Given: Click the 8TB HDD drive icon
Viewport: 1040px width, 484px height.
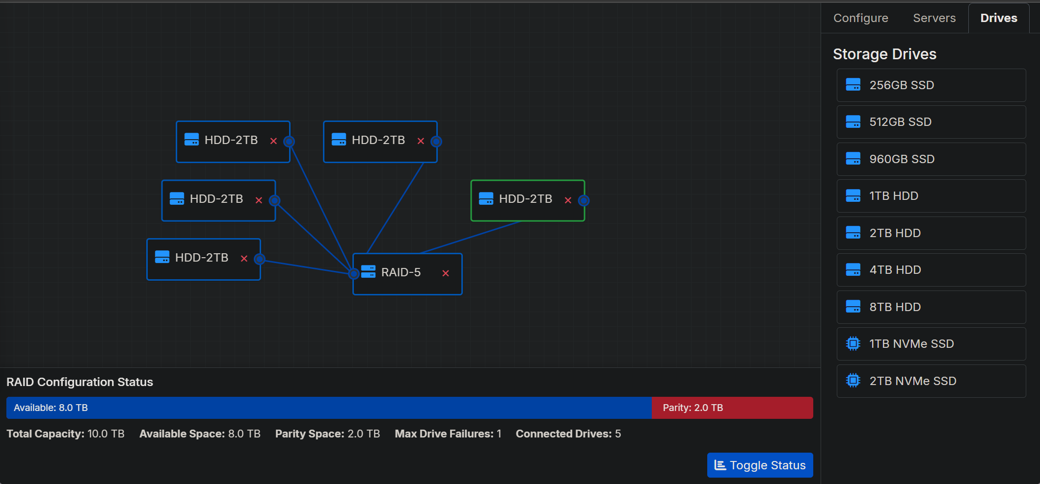Looking at the screenshot, I should [853, 307].
